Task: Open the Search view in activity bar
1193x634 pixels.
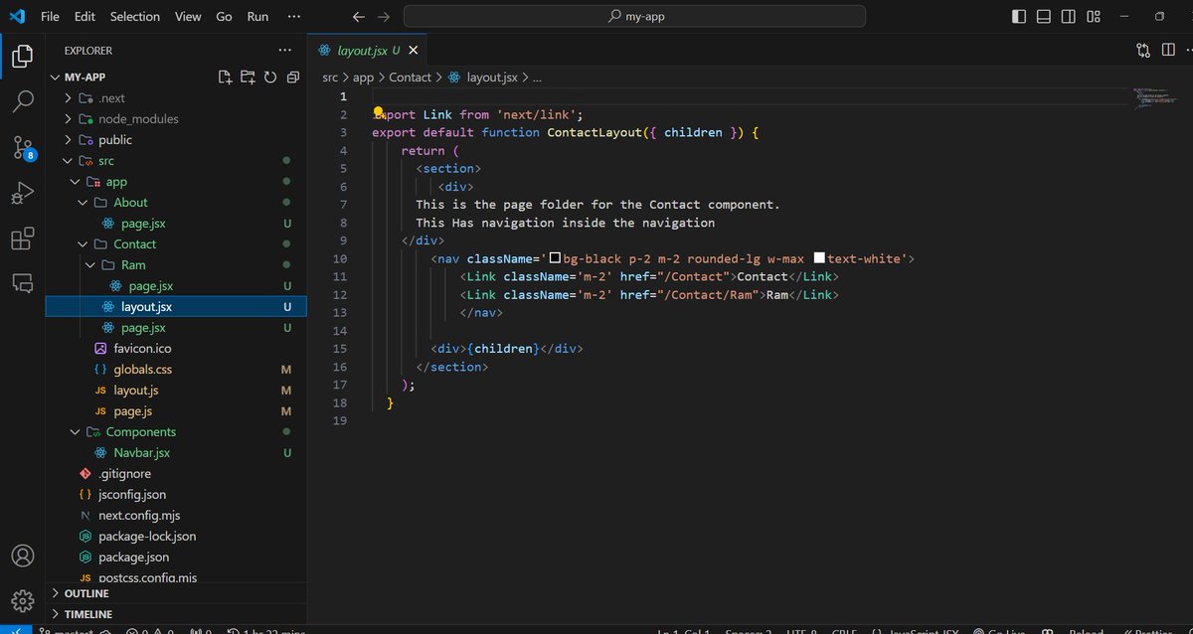Action: (x=22, y=101)
